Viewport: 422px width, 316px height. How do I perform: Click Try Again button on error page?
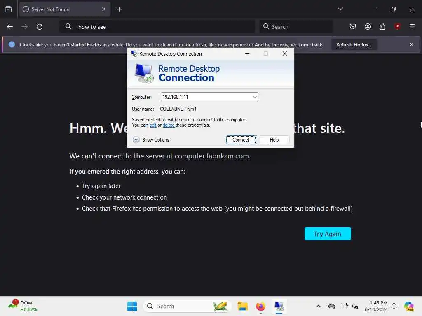pyautogui.click(x=328, y=234)
